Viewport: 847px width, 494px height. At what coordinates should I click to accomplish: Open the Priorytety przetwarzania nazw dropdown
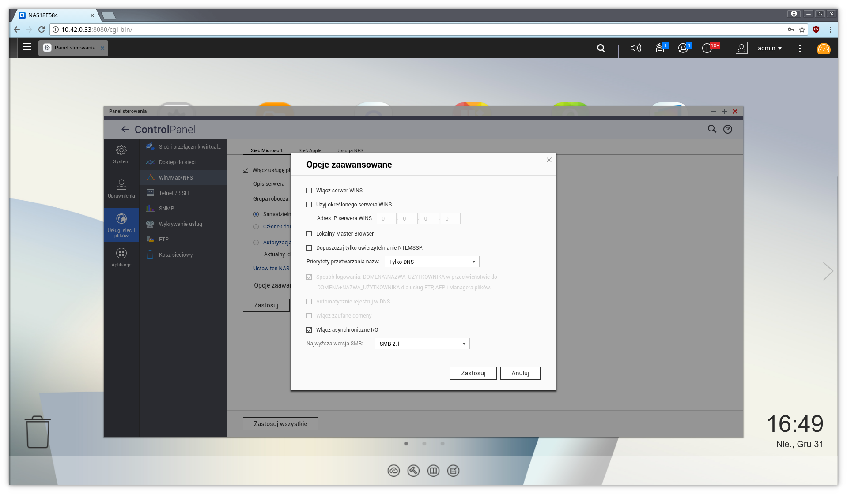(431, 262)
